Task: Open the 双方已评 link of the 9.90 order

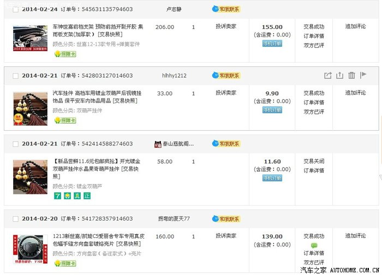Action: click(x=314, y=112)
